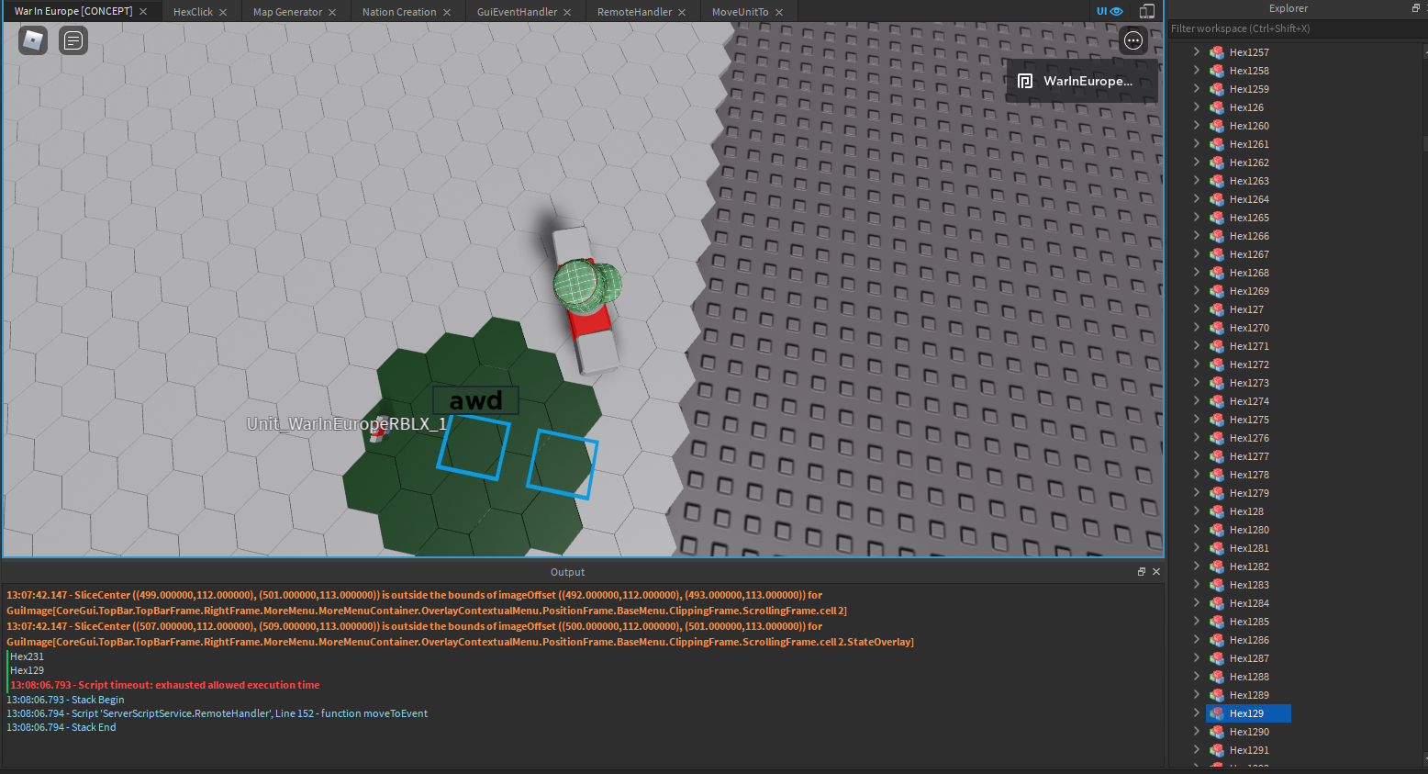Click the Script timeout error message

(x=165, y=685)
